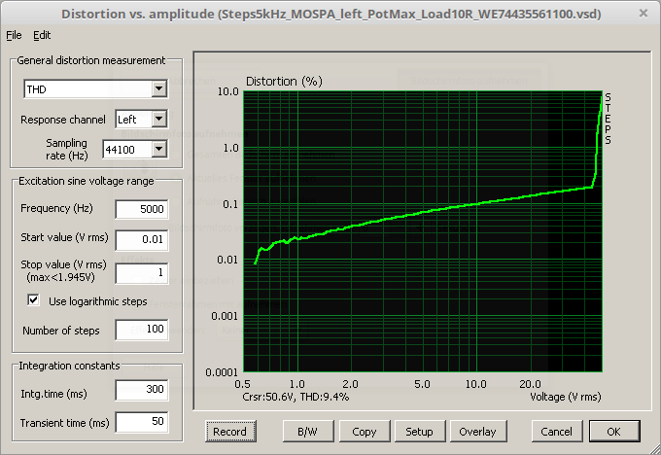Expand the THD measurement type dropdown
Viewport: 661px width, 455px height.
click(x=158, y=89)
